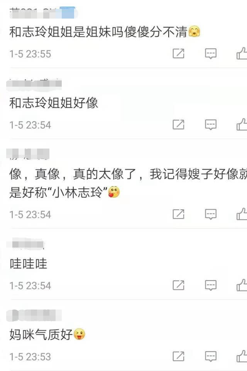Reply to the 23:55 comment with 傻傻分不清
The image size is (247, 371).
pos(211,53)
